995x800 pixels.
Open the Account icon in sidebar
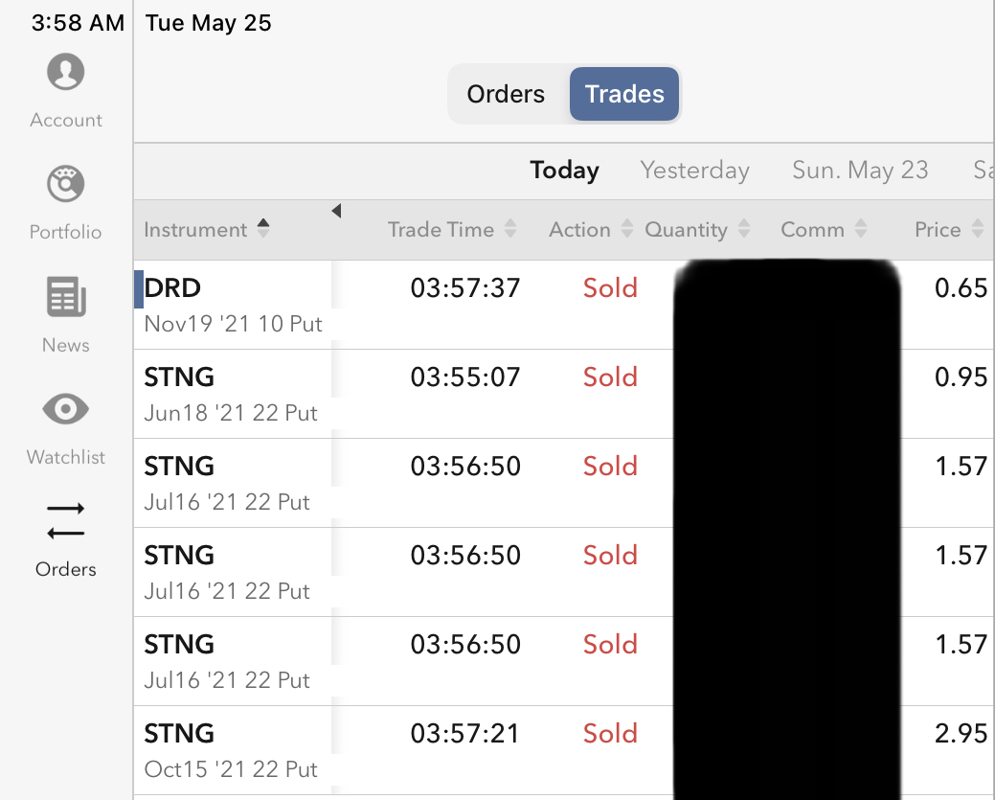[x=66, y=73]
